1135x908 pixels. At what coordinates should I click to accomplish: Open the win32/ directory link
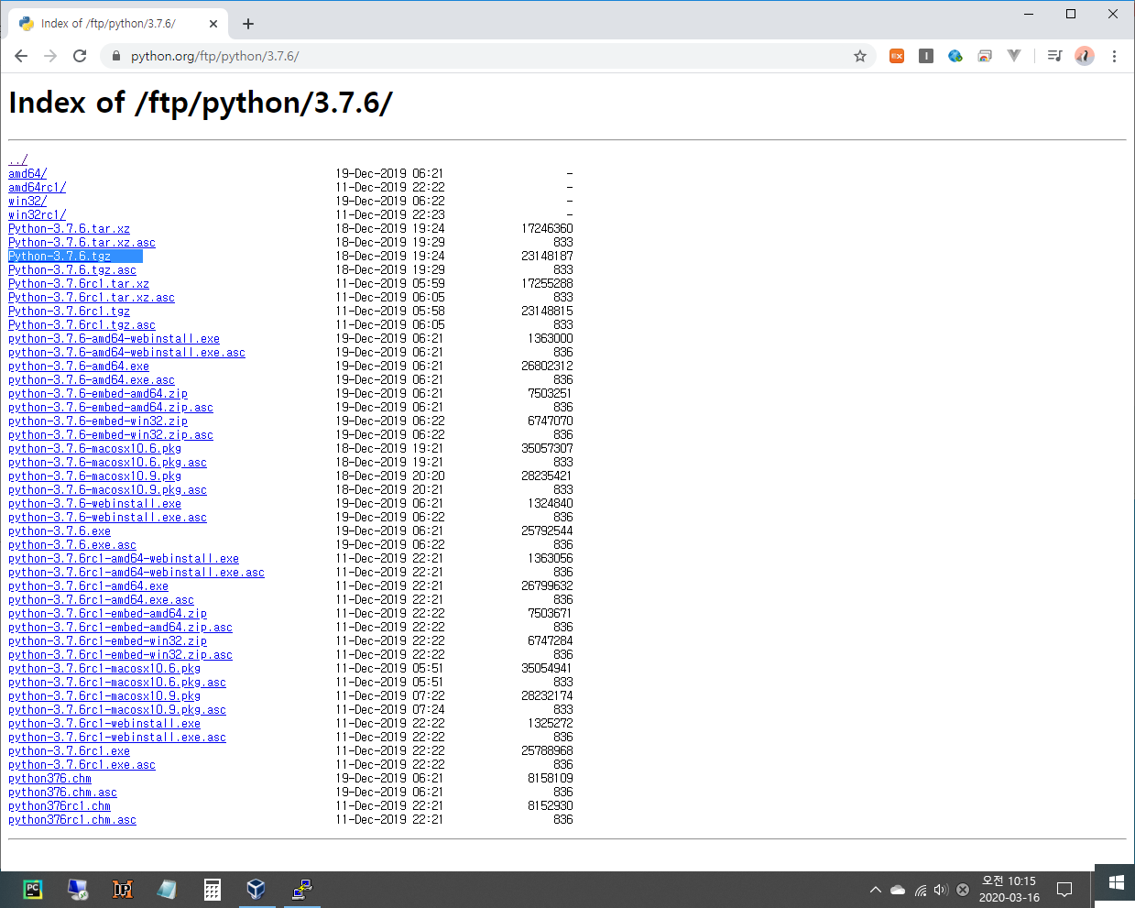(x=27, y=201)
